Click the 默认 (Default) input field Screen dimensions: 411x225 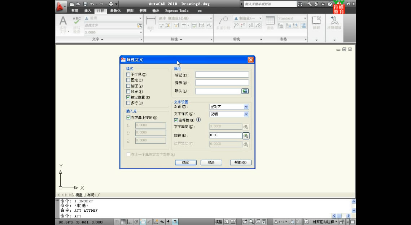tap(218, 91)
